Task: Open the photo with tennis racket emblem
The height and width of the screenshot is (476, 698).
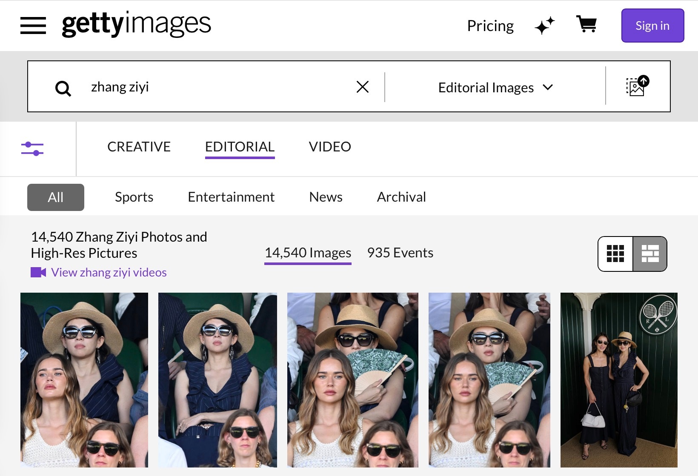Action: 619,380
